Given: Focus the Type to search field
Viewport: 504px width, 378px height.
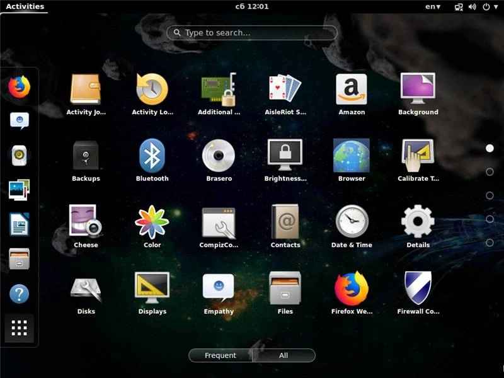Looking at the screenshot, I should (x=252, y=33).
